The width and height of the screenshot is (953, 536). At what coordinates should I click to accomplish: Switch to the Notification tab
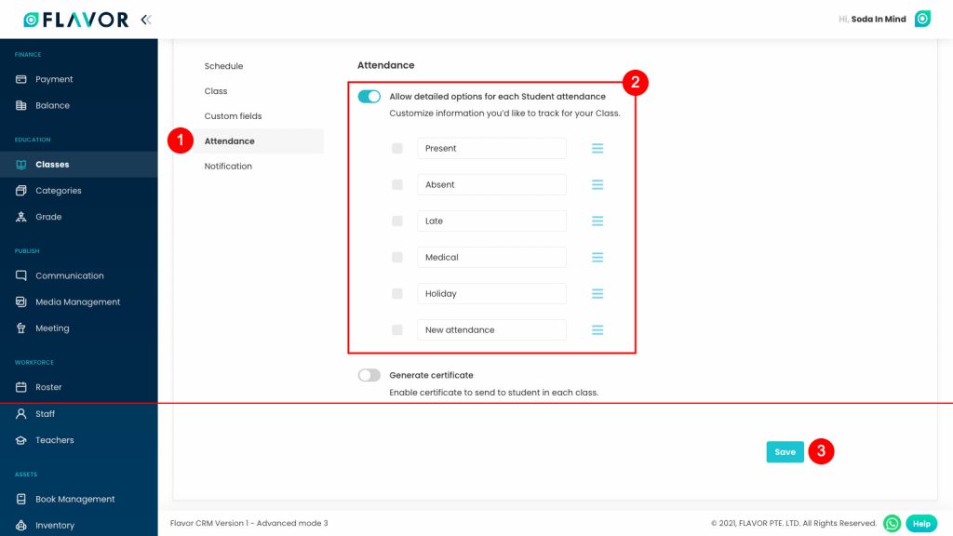point(228,166)
